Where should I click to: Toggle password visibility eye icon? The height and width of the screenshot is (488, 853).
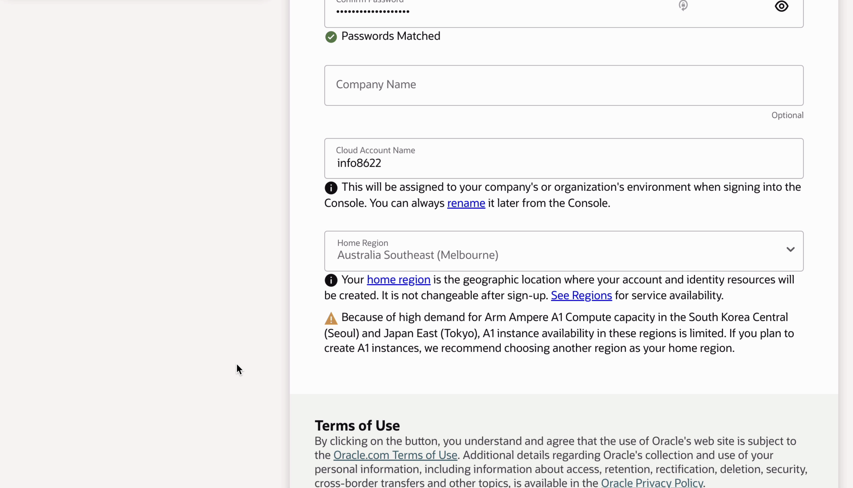point(781,6)
